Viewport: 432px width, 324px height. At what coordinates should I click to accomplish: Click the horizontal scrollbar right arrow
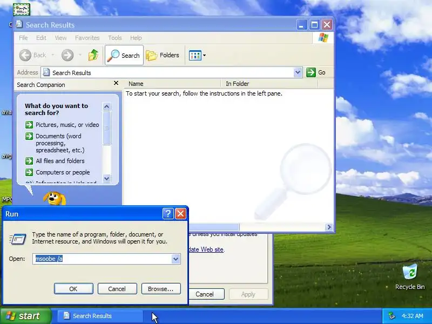(329, 227)
